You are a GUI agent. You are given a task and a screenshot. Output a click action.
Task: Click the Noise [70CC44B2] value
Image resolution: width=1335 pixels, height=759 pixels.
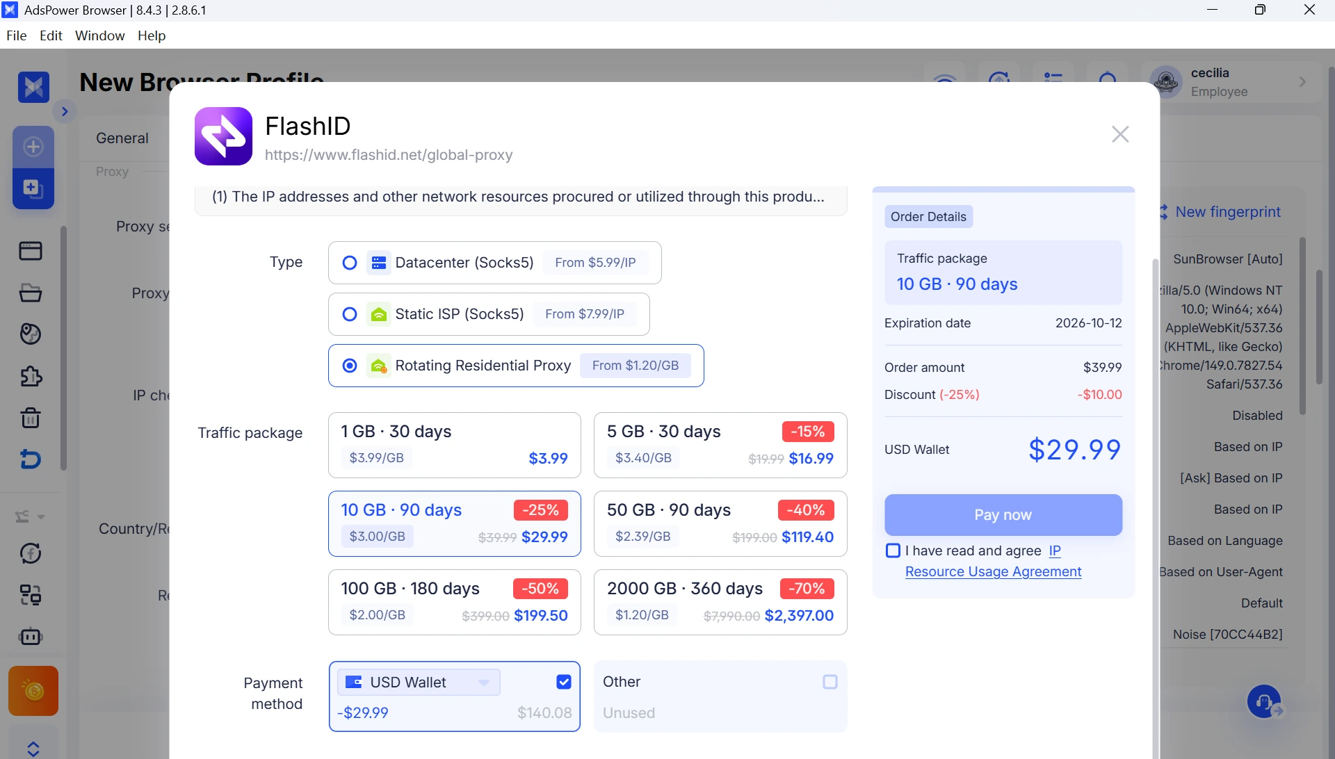point(1227,635)
